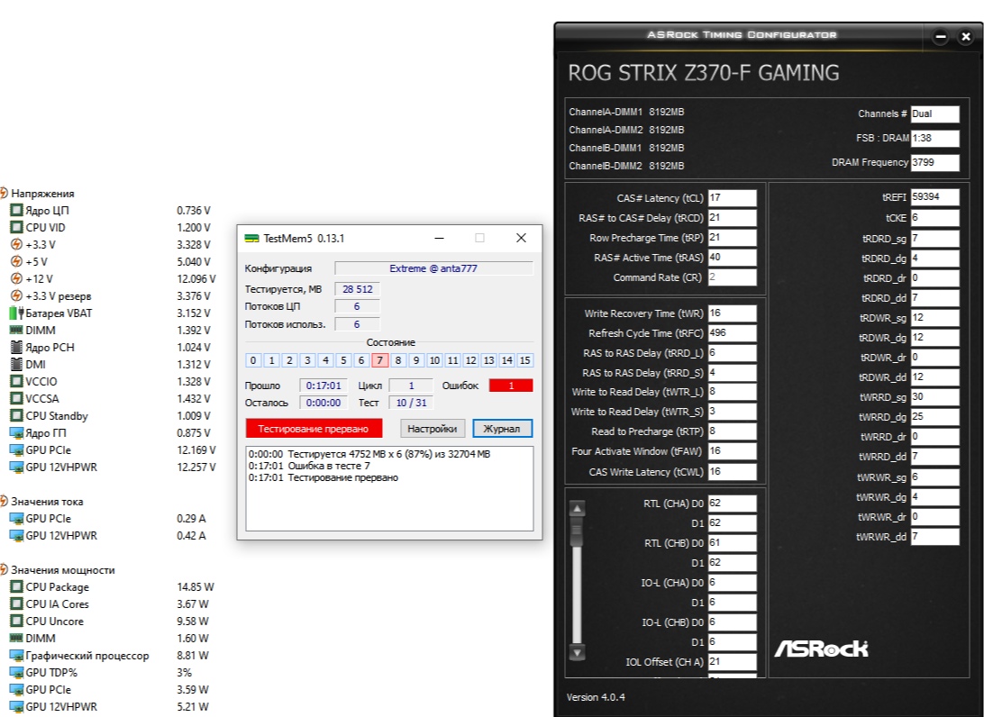Click the Channels # field
The height and width of the screenshot is (717, 984).
pos(935,114)
